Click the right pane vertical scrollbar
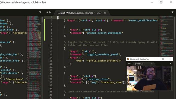 [x=175, y=28]
